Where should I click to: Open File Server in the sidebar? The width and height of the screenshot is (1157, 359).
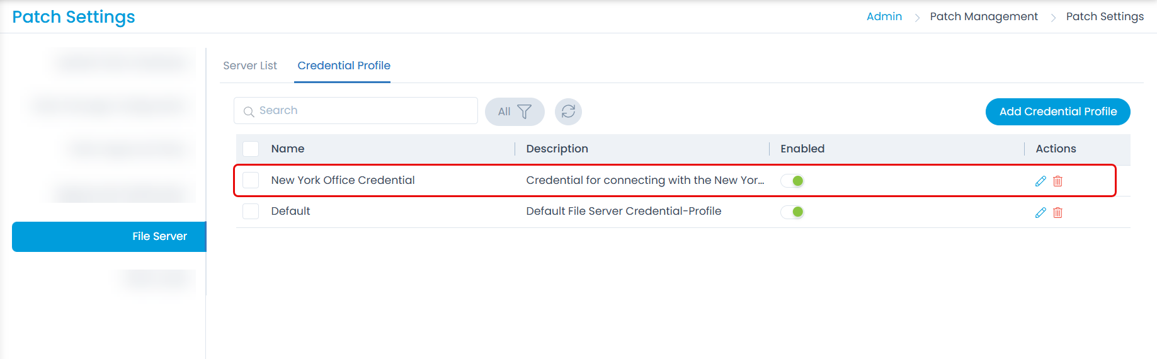click(x=109, y=237)
